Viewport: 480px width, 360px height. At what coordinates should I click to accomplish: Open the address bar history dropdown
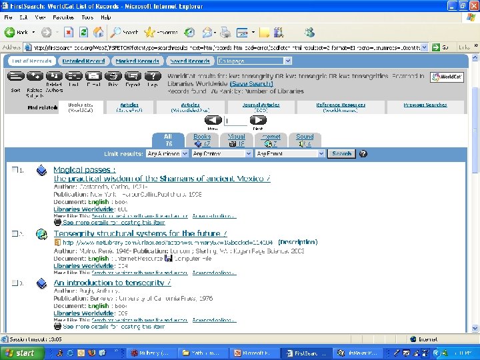[x=424, y=47]
